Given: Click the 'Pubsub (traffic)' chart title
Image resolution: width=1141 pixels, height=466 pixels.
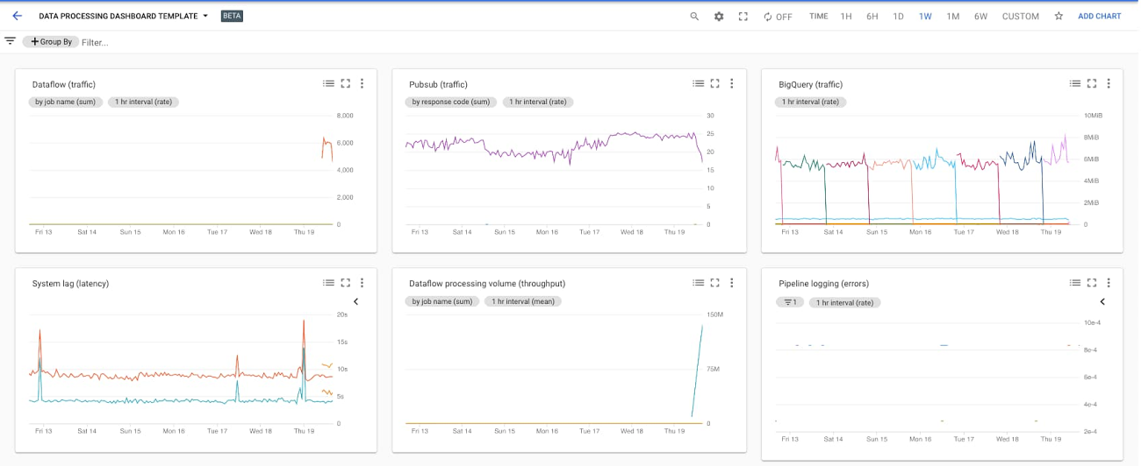Looking at the screenshot, I should tap(439, 85).
